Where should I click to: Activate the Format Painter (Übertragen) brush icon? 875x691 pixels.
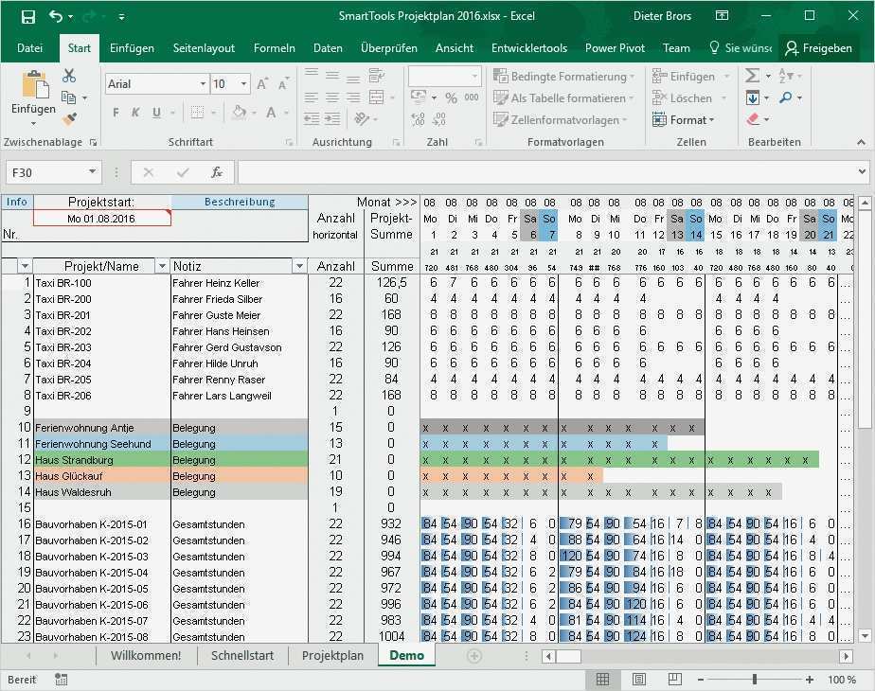(69, 119)
